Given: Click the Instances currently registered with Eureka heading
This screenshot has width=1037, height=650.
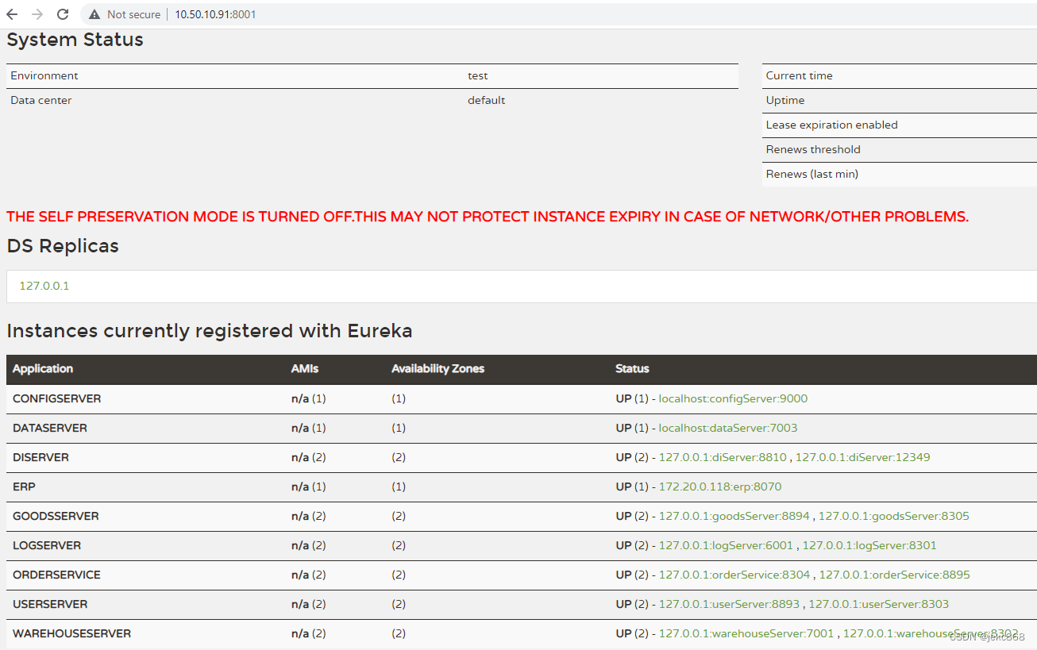Looking at the screenshot, I should (210, 331).
